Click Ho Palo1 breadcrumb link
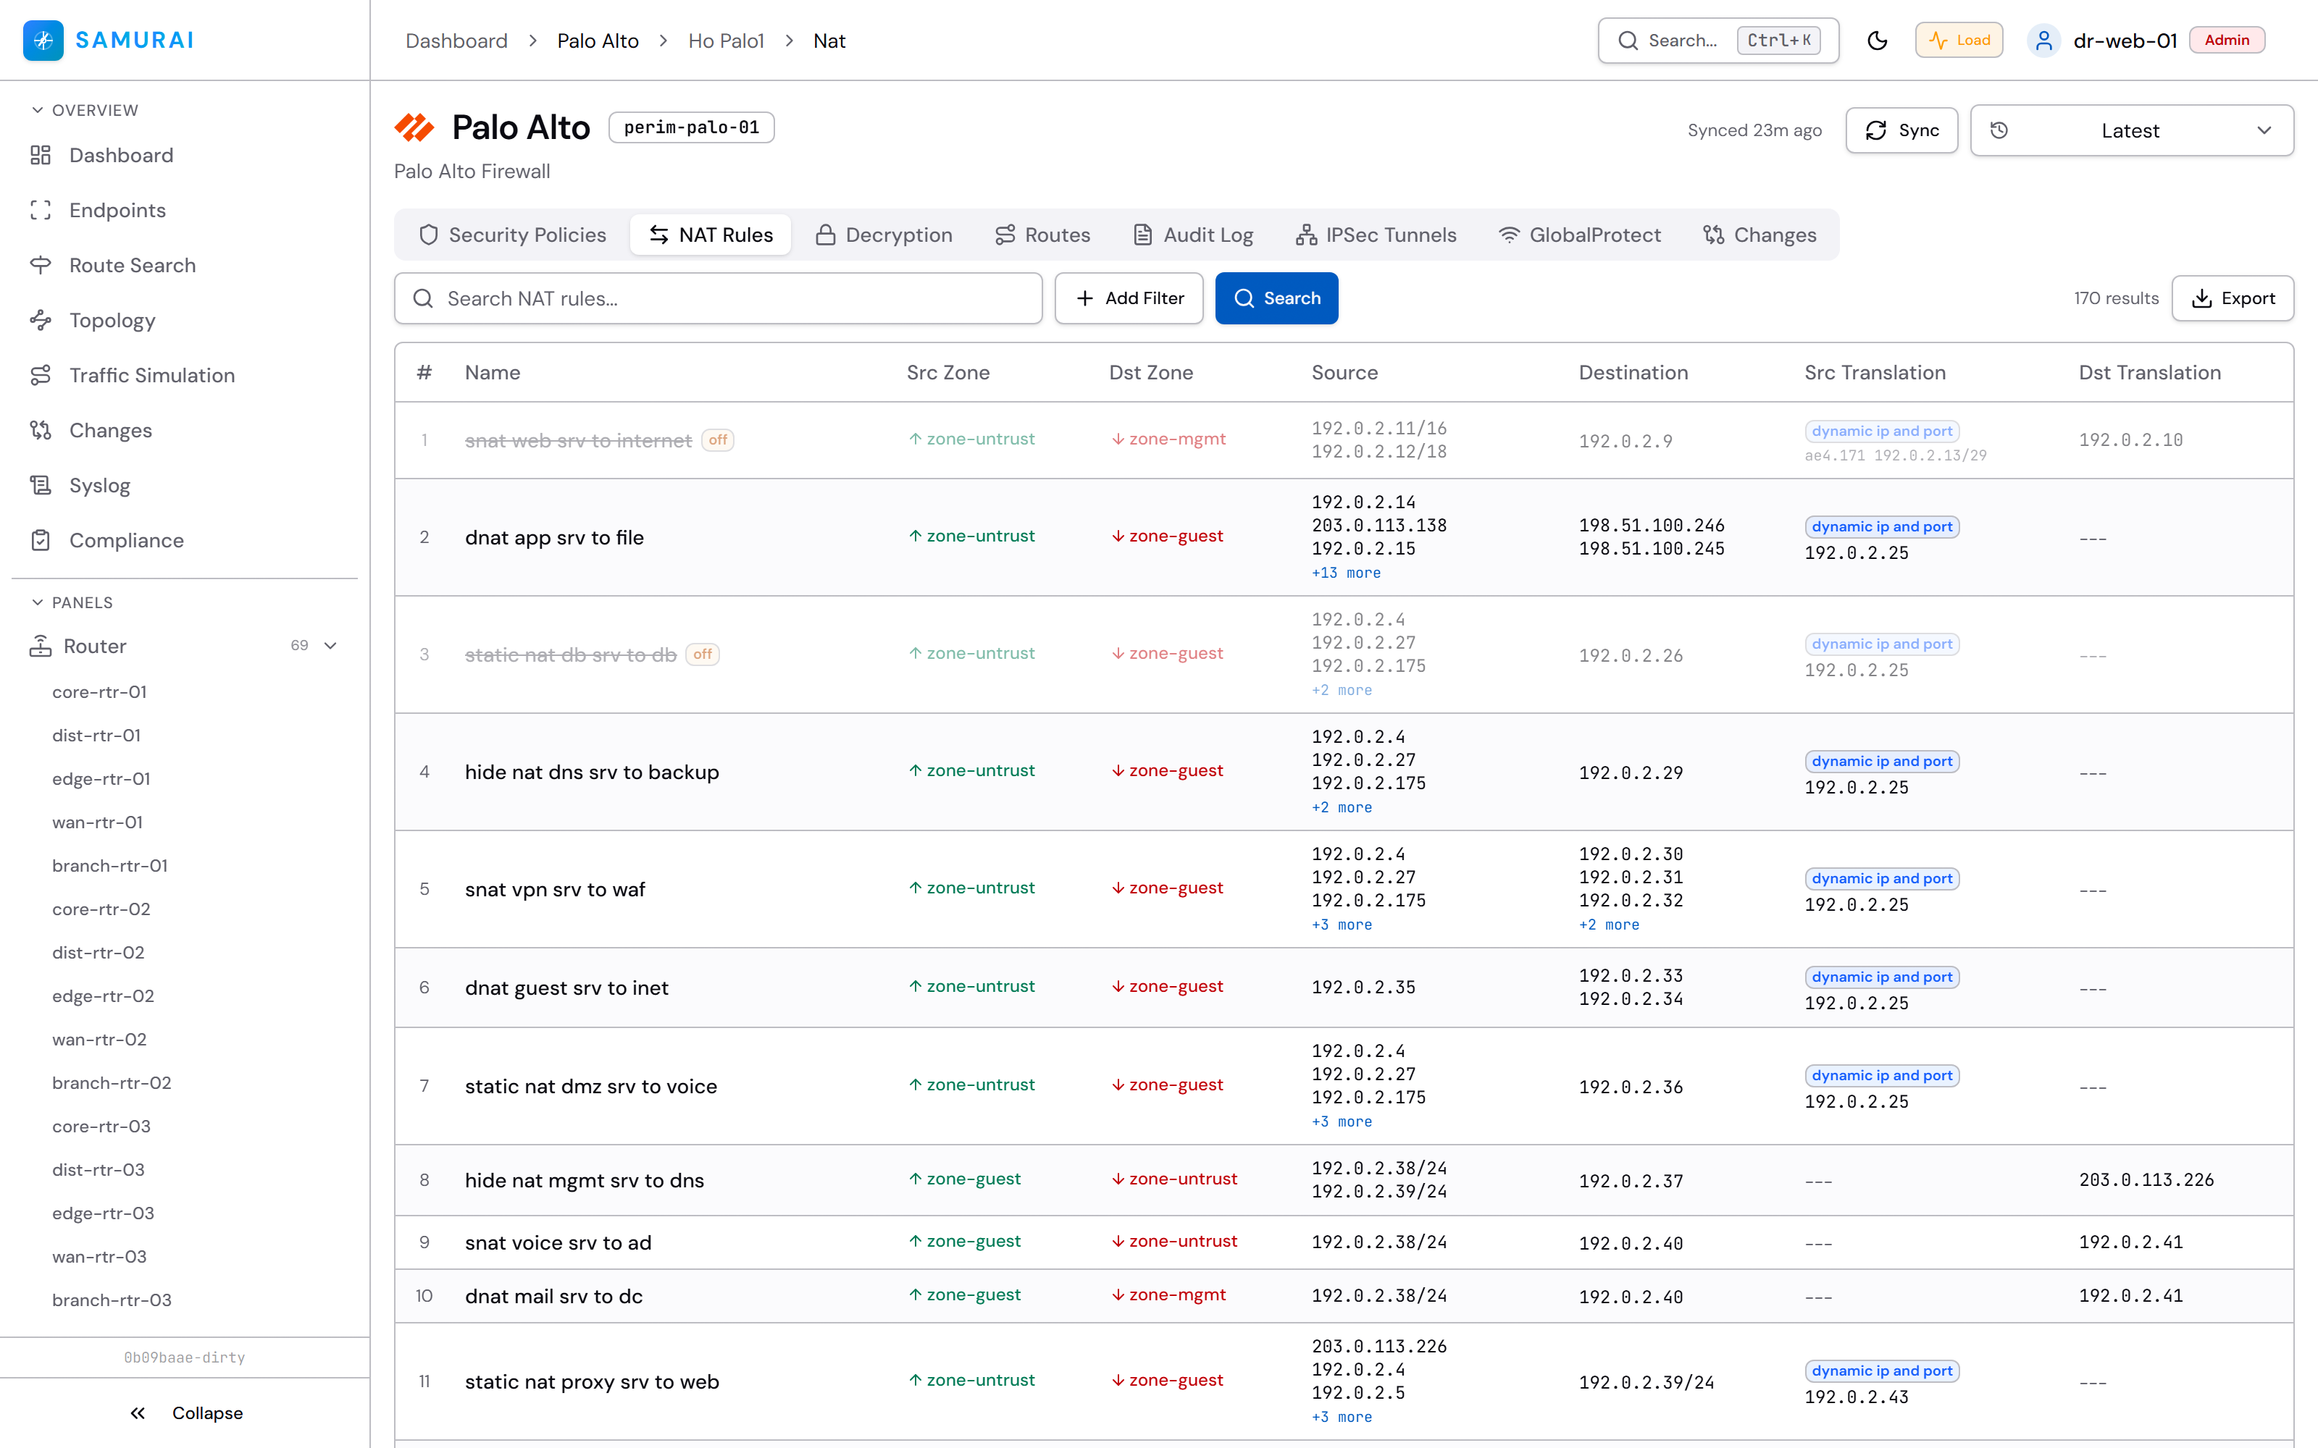Screen dimensions: 2318x1448 click(x=726, y=41)
